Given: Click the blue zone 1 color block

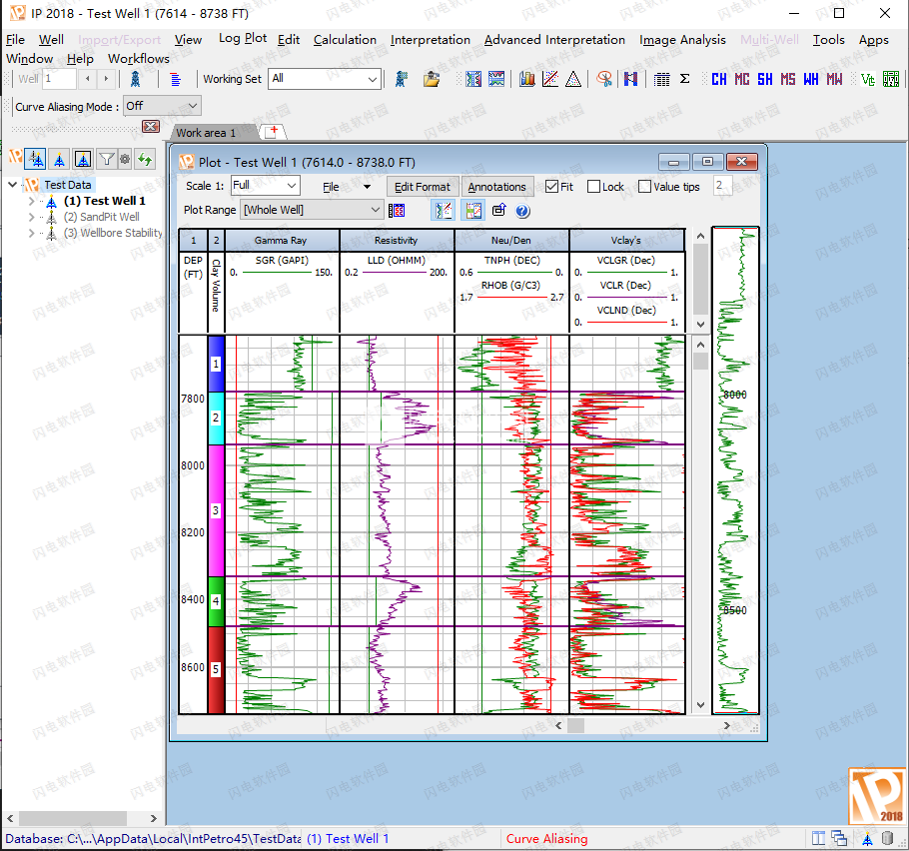Looking at the screenshot, I should 216,364.
